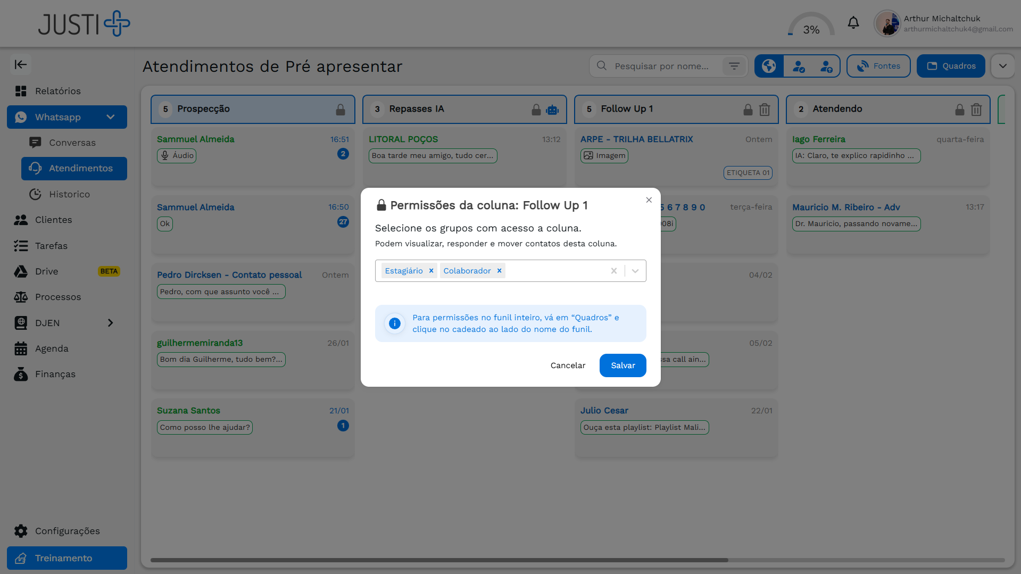Select the Historico clock icon
The width and height of the screenshot is (1021, 574).
(x=35, y=194)
